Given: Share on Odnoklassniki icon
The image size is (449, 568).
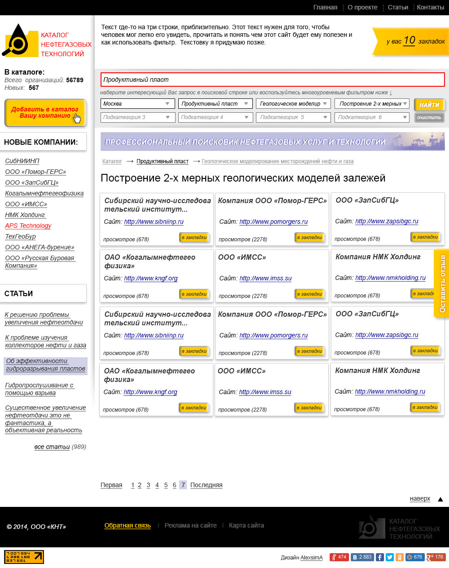Looking at the screenshot, I should [400, 557].
